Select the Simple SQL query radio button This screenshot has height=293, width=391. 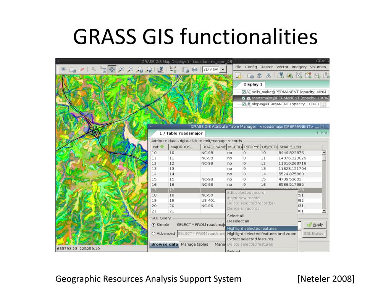click(153, 225)
